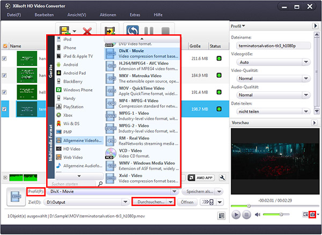Choose VCD - Video format
Screen dimensions: 322x235
[x=142, y=153]
